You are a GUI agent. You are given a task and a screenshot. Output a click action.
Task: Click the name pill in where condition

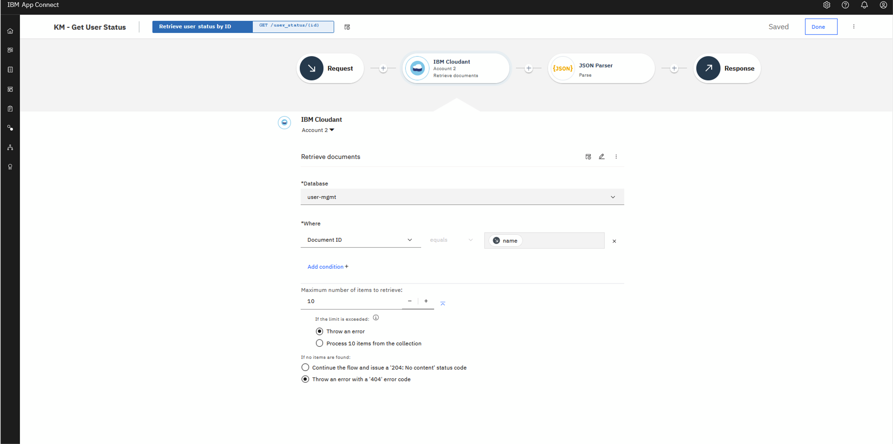click(505, 241)
